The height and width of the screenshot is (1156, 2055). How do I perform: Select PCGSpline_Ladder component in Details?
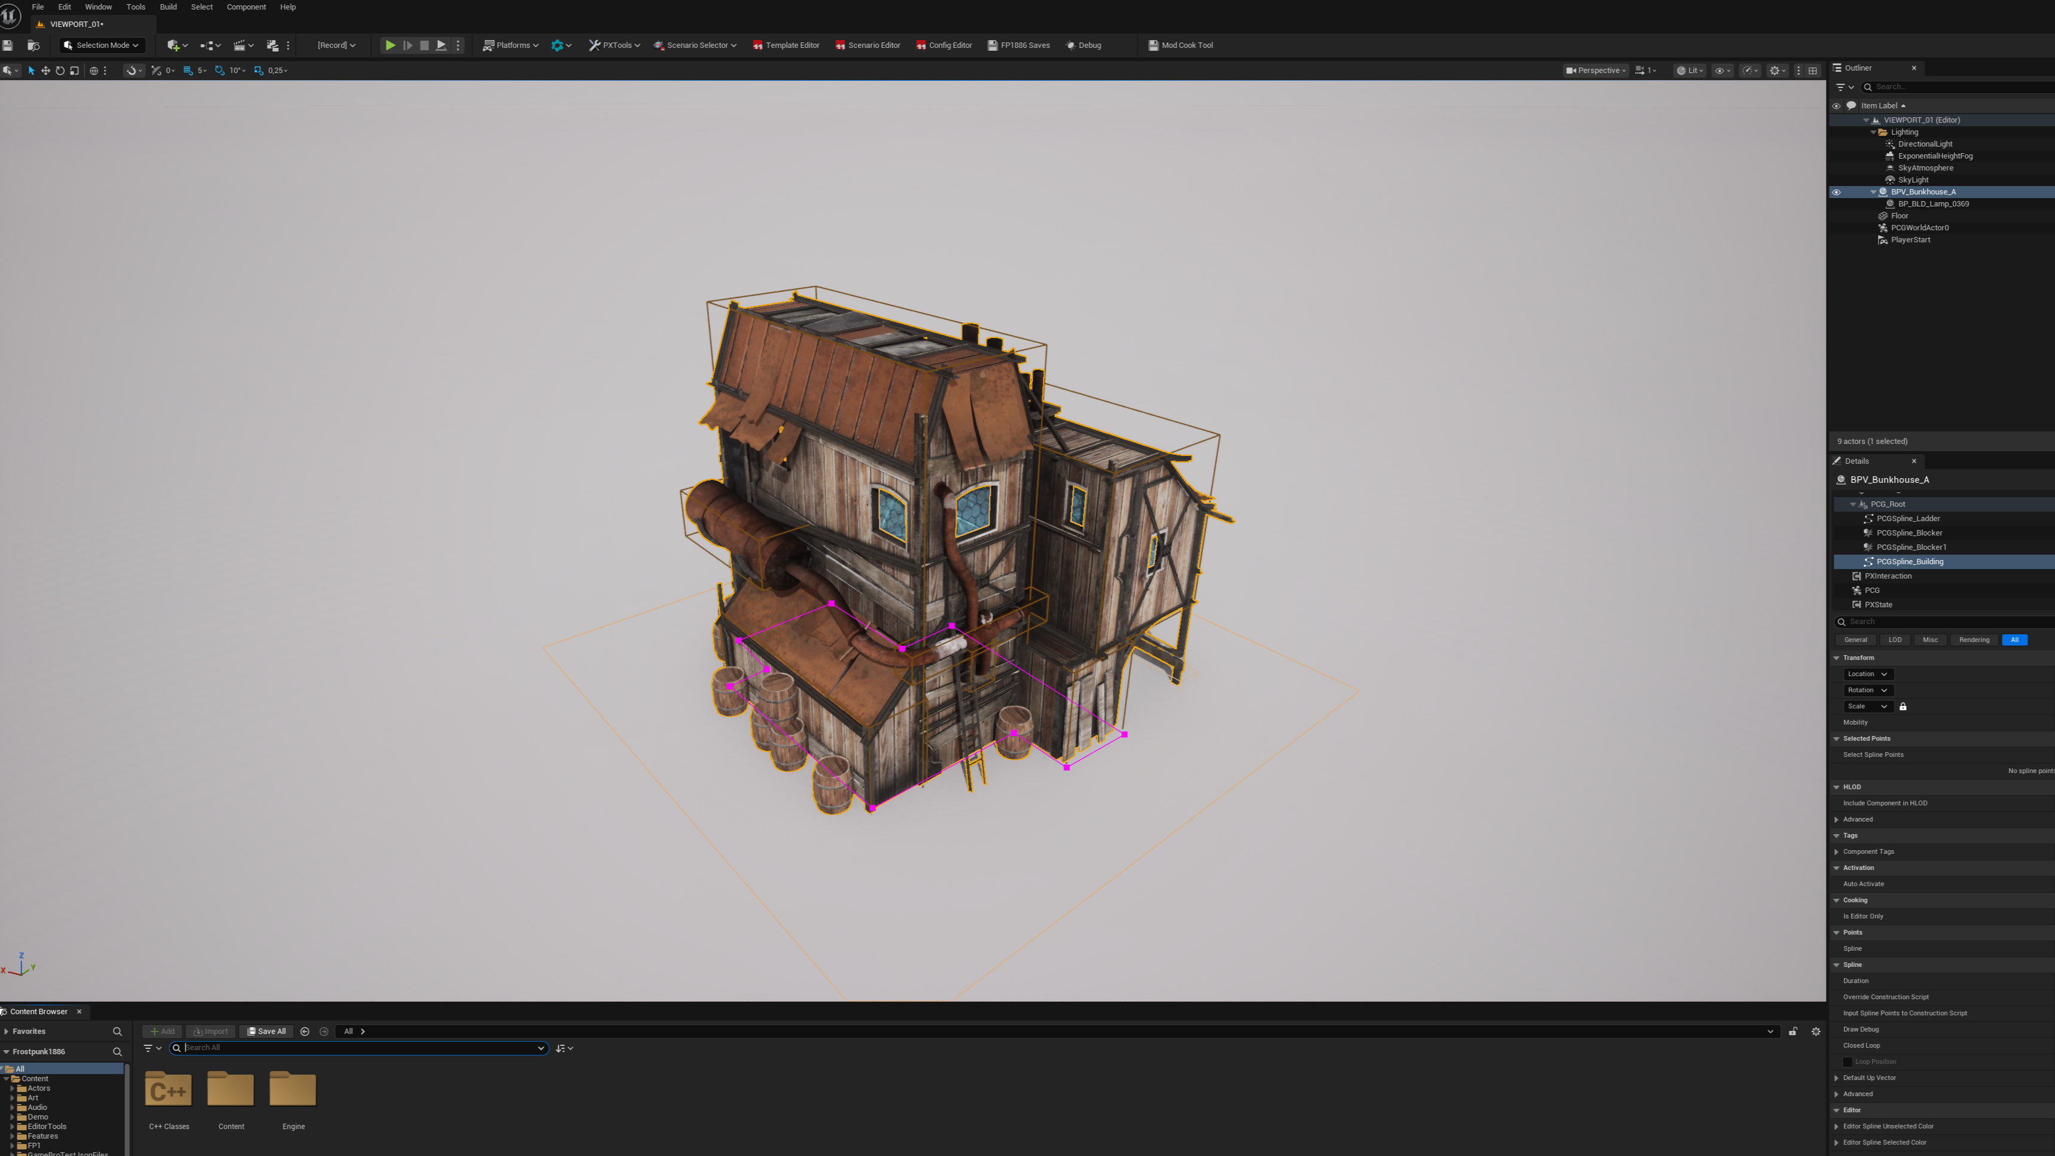point(1907,519)
